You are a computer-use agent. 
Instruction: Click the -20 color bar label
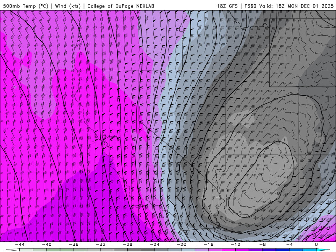[182, 244]
